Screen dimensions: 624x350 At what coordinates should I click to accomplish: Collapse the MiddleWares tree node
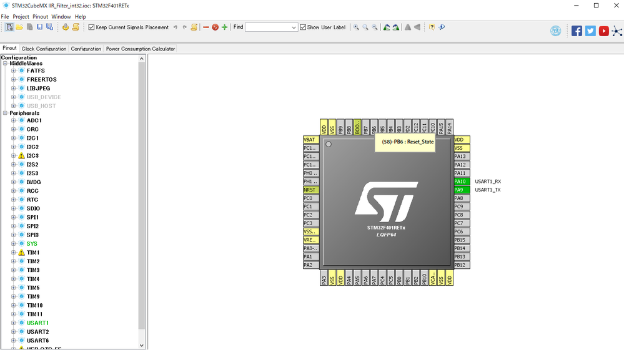5,64
